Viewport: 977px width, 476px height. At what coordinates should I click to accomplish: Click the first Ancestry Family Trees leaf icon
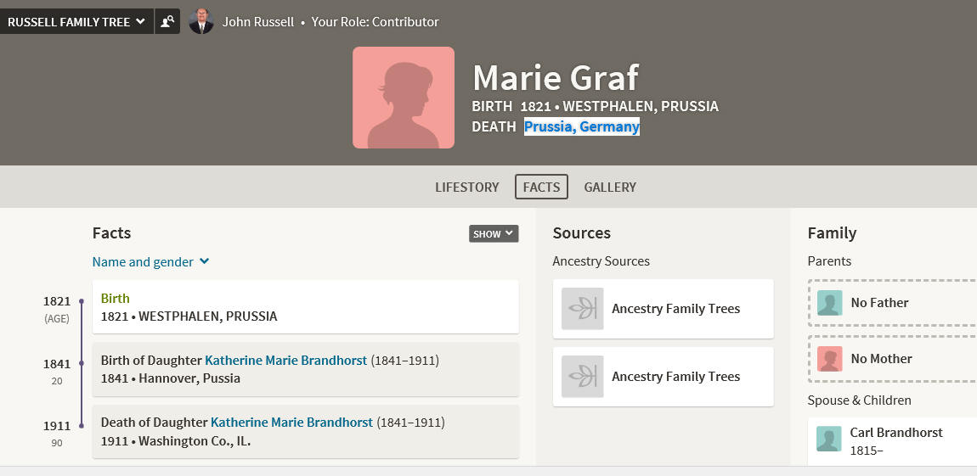(583, 309)
